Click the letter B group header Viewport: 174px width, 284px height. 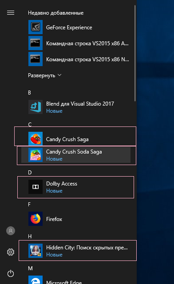30,93
